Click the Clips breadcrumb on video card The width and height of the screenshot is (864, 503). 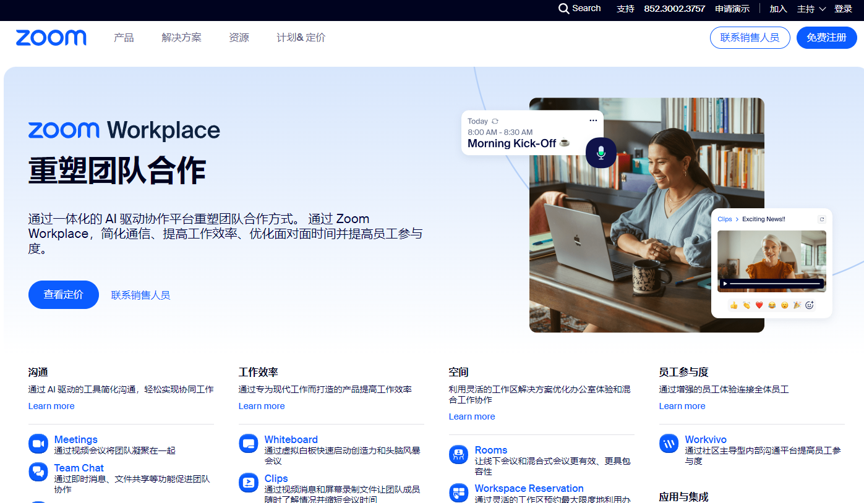tap(725, 219)
